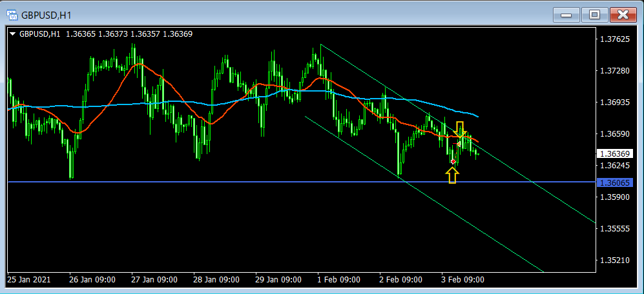Click the 1.35900 price scale label
The height and width of the screenshot is (294, 644).
(x=615, y=197)
